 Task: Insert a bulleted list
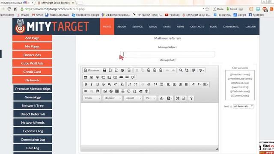point(136,84)
